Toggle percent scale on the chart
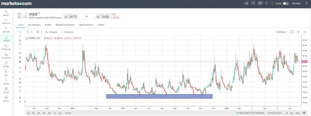311x116 pixels. [x=287, y=113]
